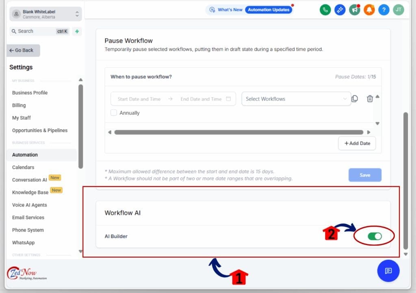Open the JT user avatar
The width and height of the screenshot is (416, 293).
pos(398,10)
